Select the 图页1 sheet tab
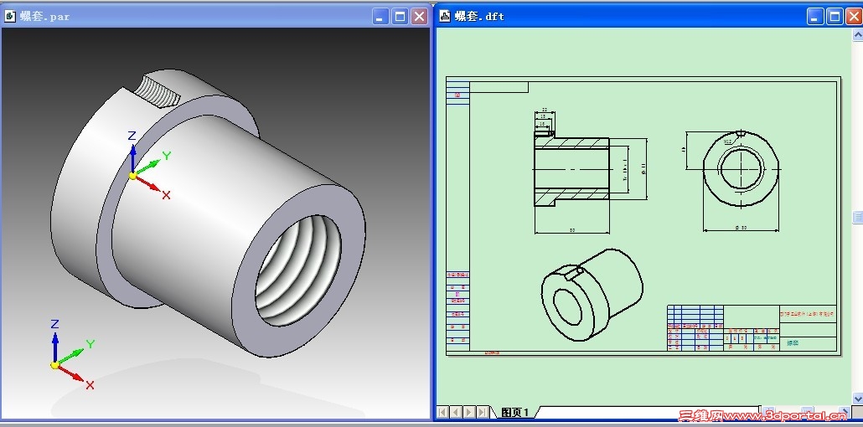863x427 pixels. (x=514, y=412)
